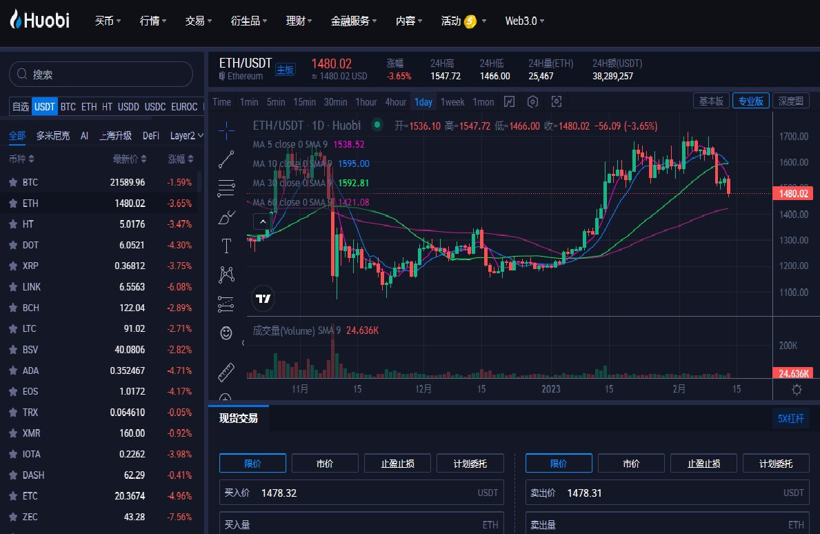This screenshot has width=820, height=534.
Task: Open chart settings hexagon icon
Action: (x=532, y=101)
